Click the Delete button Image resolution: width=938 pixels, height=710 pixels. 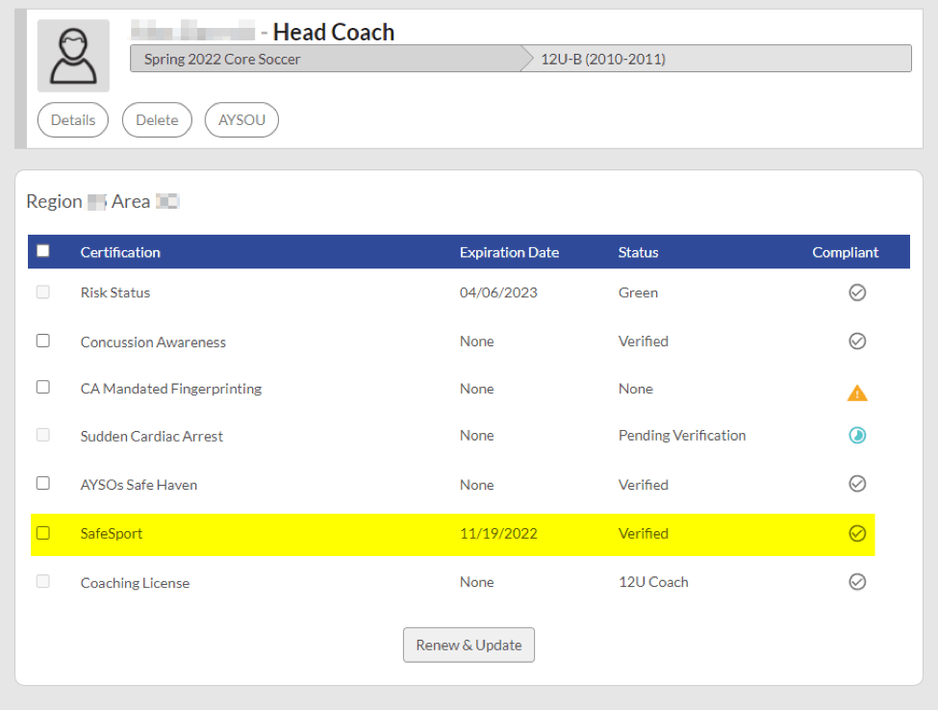click(x=157, y=119)
